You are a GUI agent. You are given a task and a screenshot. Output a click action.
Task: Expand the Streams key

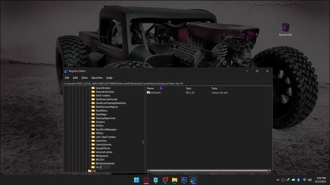90,122
